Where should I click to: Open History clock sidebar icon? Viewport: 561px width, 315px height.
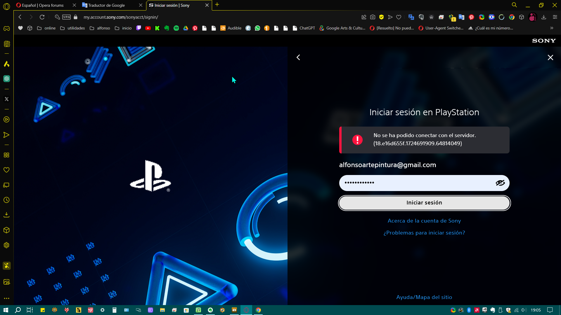[6, 200]
